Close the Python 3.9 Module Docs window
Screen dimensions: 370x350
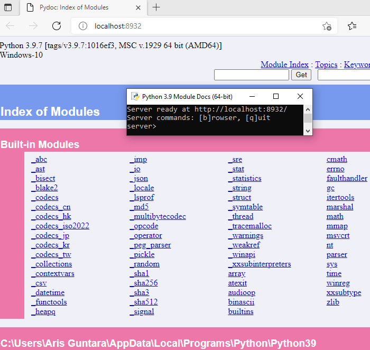[300, 96]
